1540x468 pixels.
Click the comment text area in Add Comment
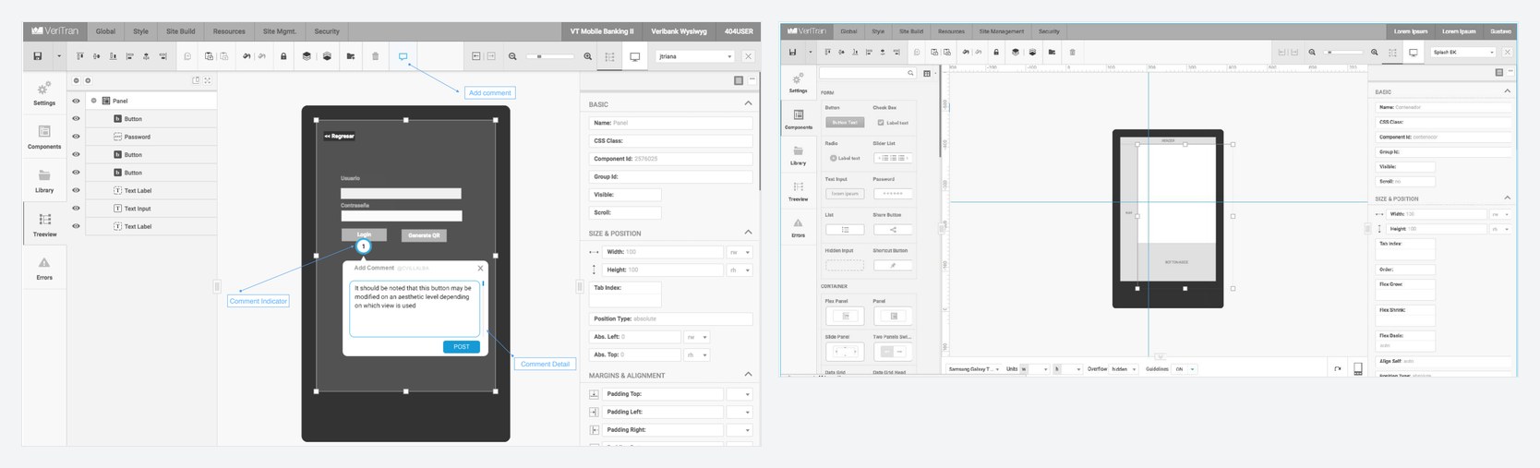tap(415, 308)
